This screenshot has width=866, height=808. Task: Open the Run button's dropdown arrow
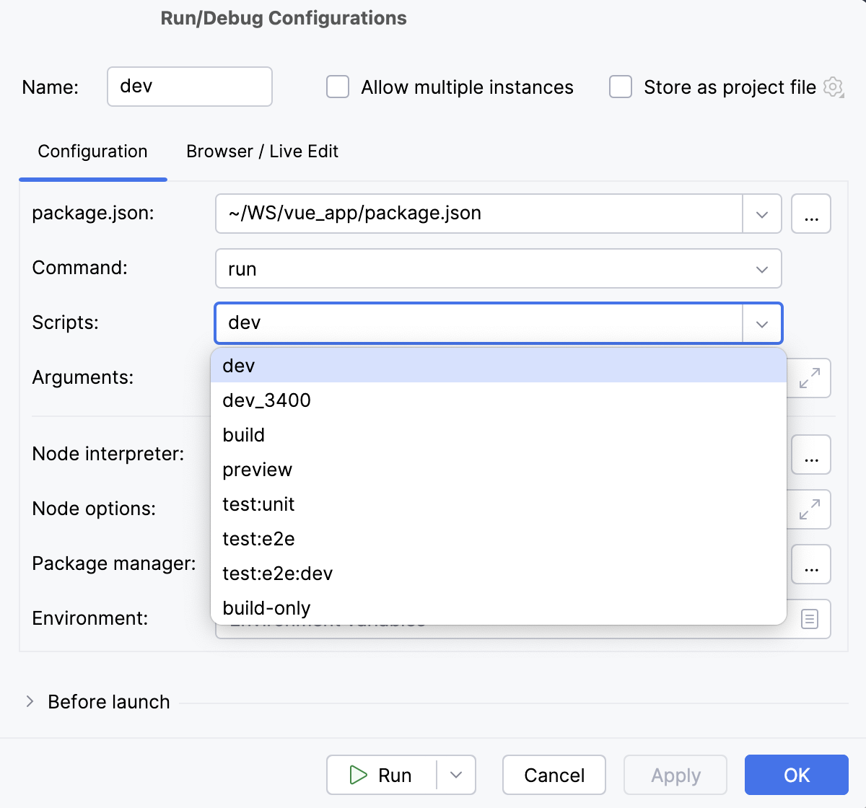click(x=456, y=775)
